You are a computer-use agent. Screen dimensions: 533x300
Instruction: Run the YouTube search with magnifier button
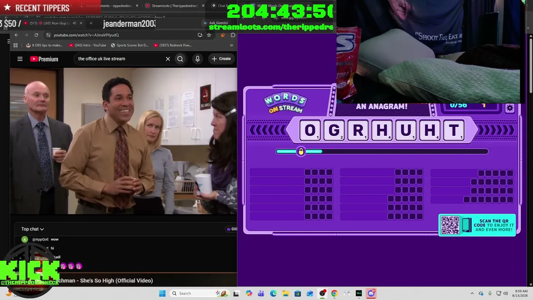[x=180, y=59]
